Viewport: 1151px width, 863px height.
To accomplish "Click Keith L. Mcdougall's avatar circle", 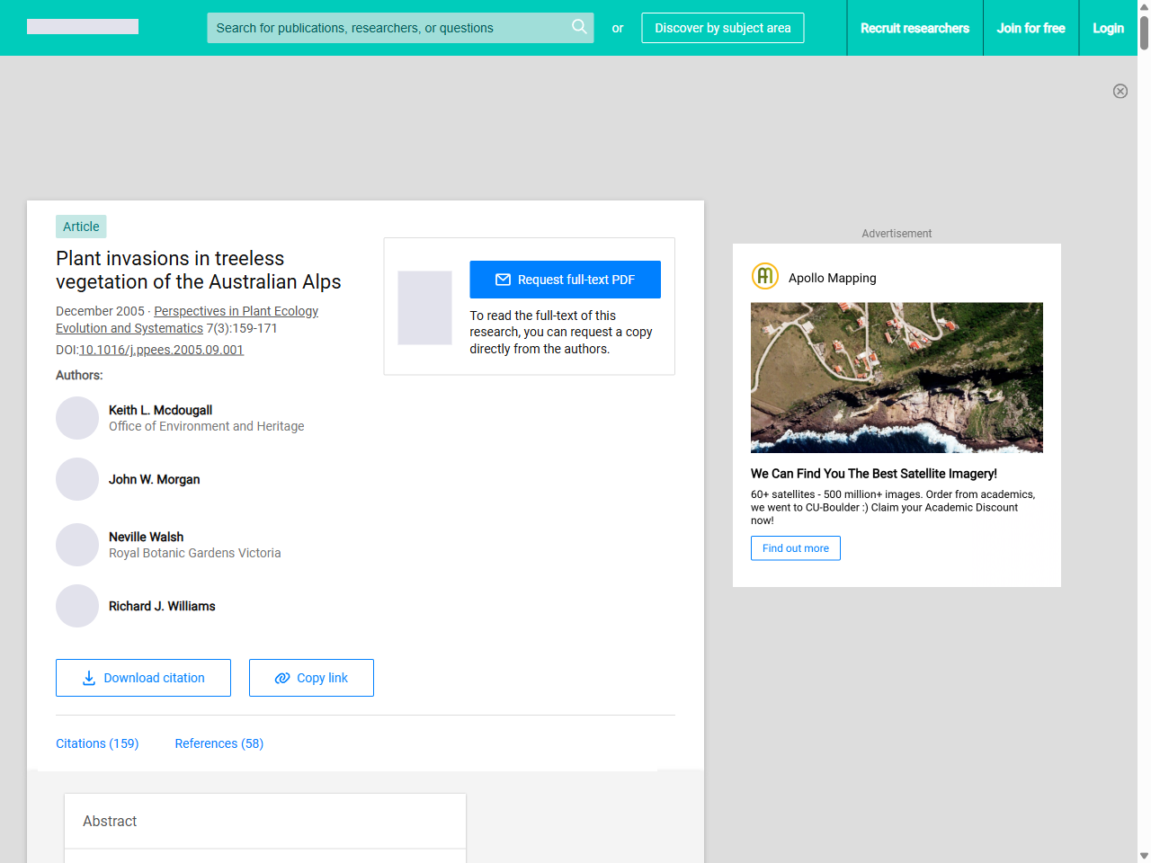I will click(77, 417).
